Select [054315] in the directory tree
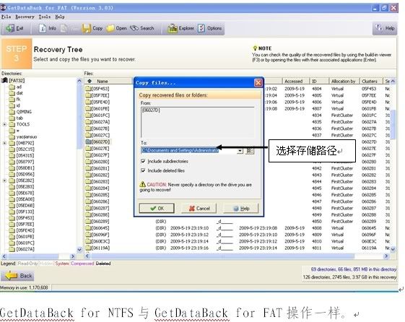The image size is (405, 322). (x=25, y=155)
